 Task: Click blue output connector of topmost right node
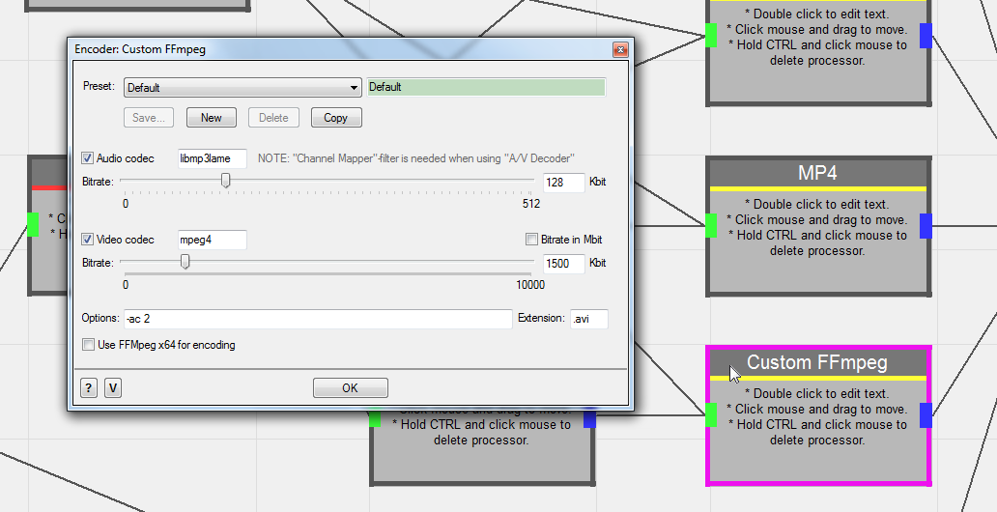[926, 35]
